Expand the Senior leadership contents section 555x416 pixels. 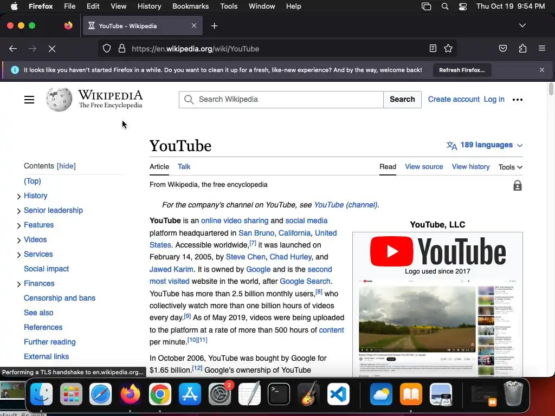point(19,211)
